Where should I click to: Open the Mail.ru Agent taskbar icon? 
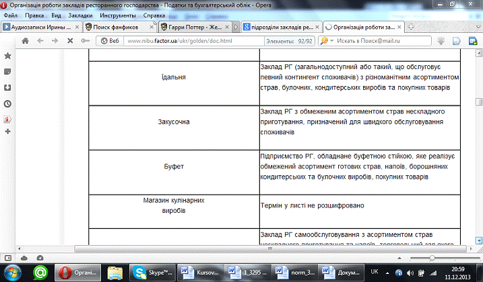(x=40, y=273)
